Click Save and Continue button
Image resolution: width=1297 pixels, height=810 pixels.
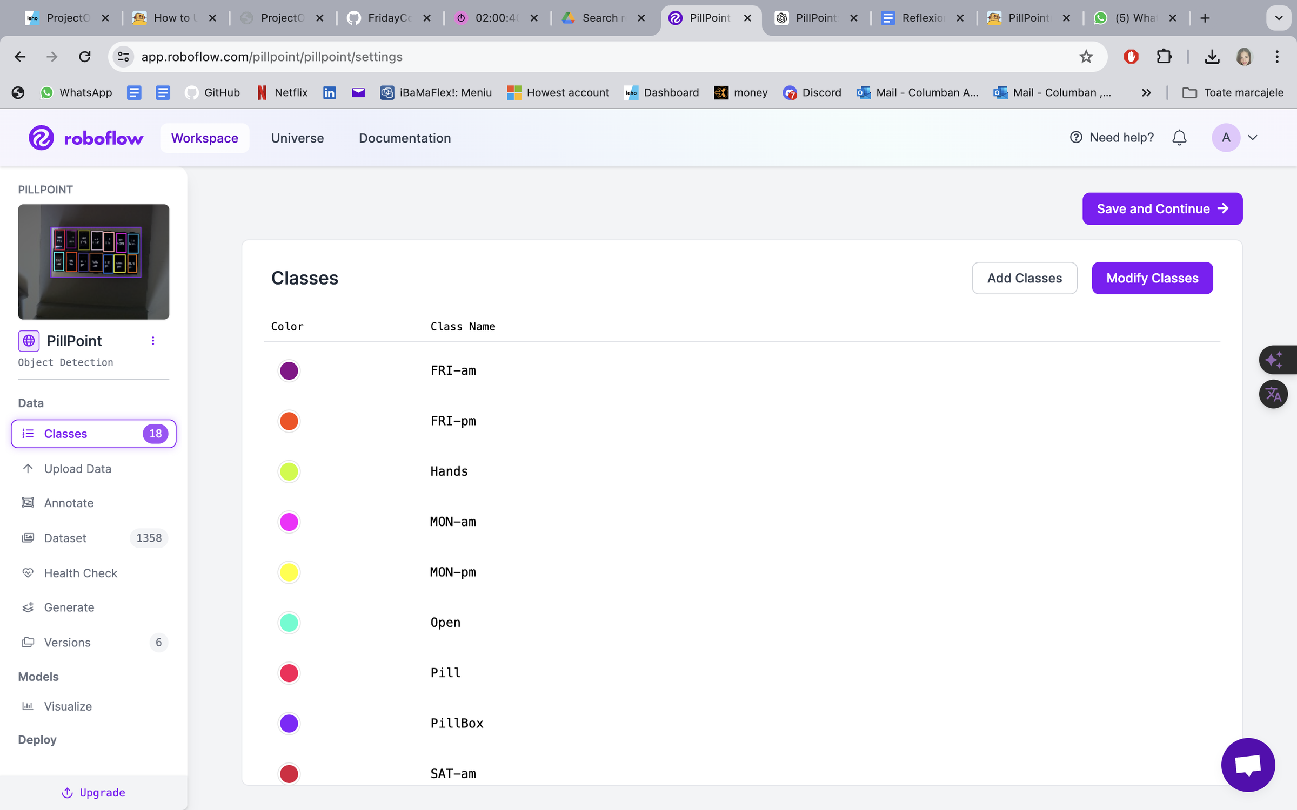(1162, 209)
